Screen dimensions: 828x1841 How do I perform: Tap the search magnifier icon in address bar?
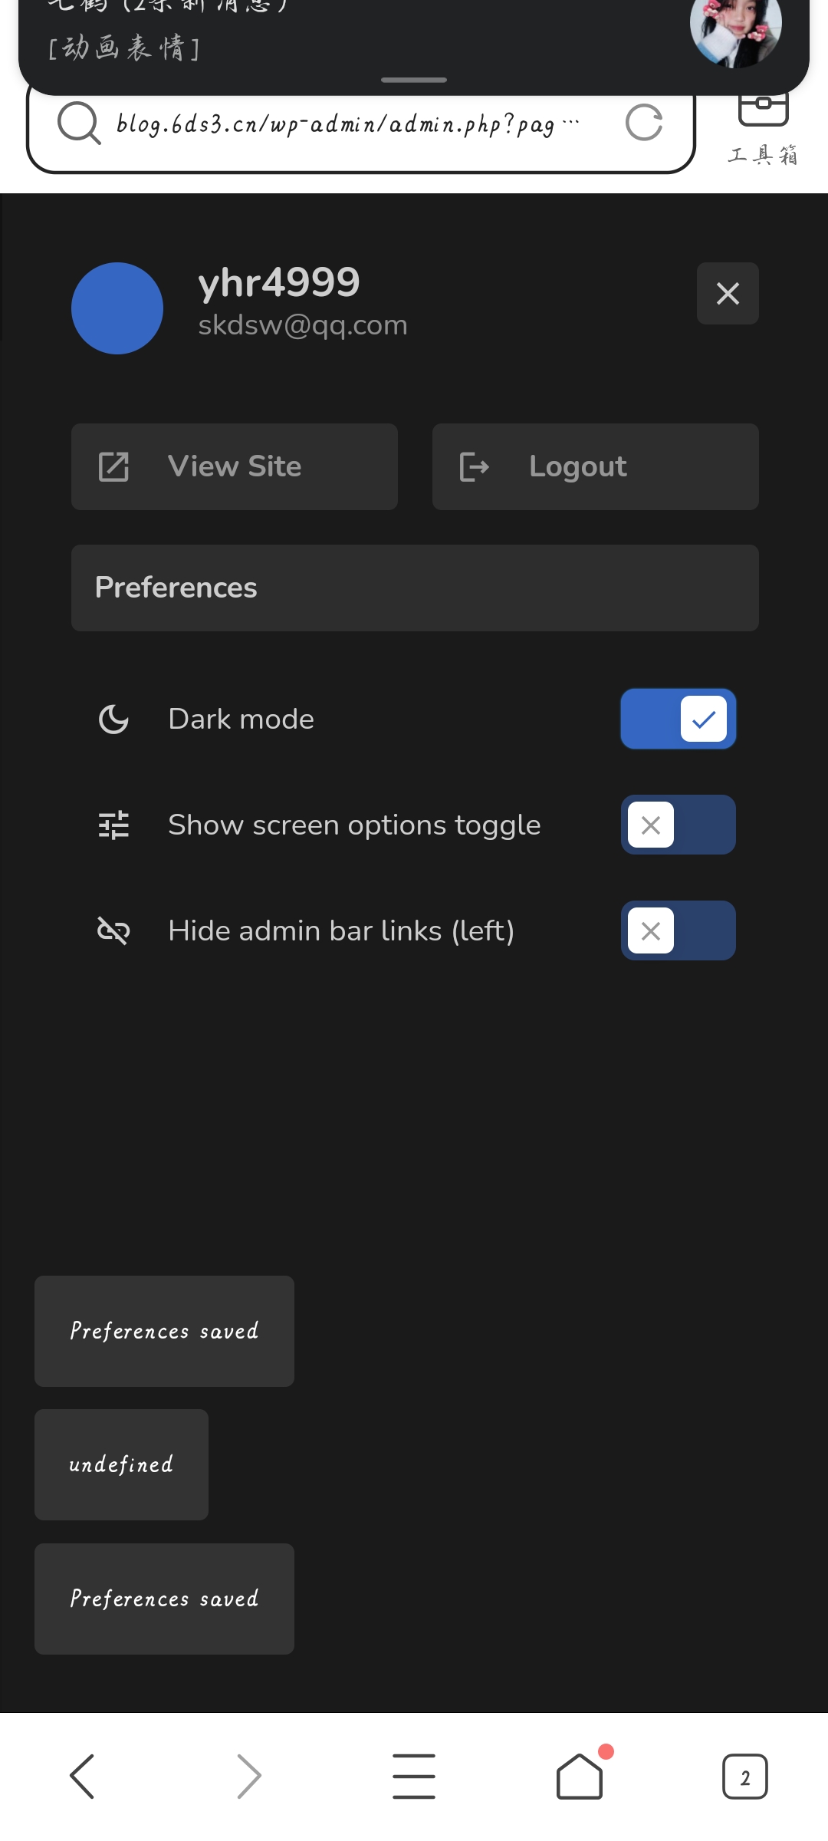[79, 124]
